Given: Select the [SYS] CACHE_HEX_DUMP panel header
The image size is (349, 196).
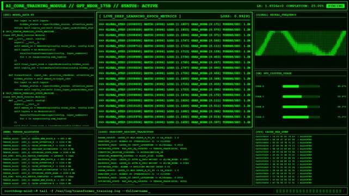Looking at the screenshot, I should (x=272, y=132).
